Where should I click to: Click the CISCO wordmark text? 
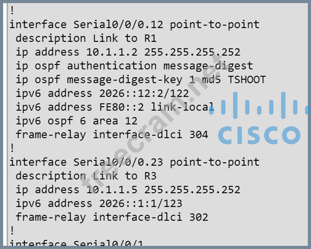coord(259,135)
